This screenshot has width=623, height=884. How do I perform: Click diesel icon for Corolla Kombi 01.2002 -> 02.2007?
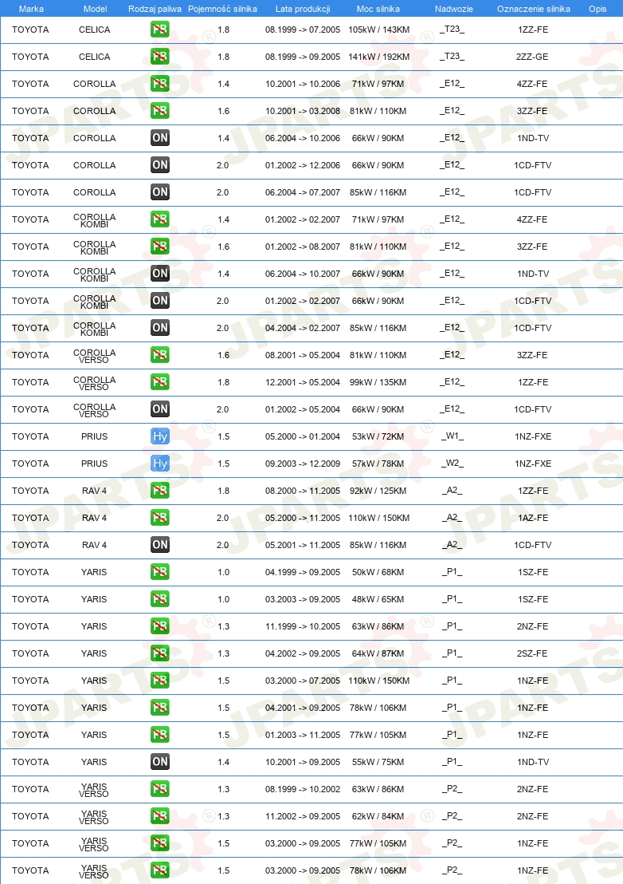coord(160,301)
